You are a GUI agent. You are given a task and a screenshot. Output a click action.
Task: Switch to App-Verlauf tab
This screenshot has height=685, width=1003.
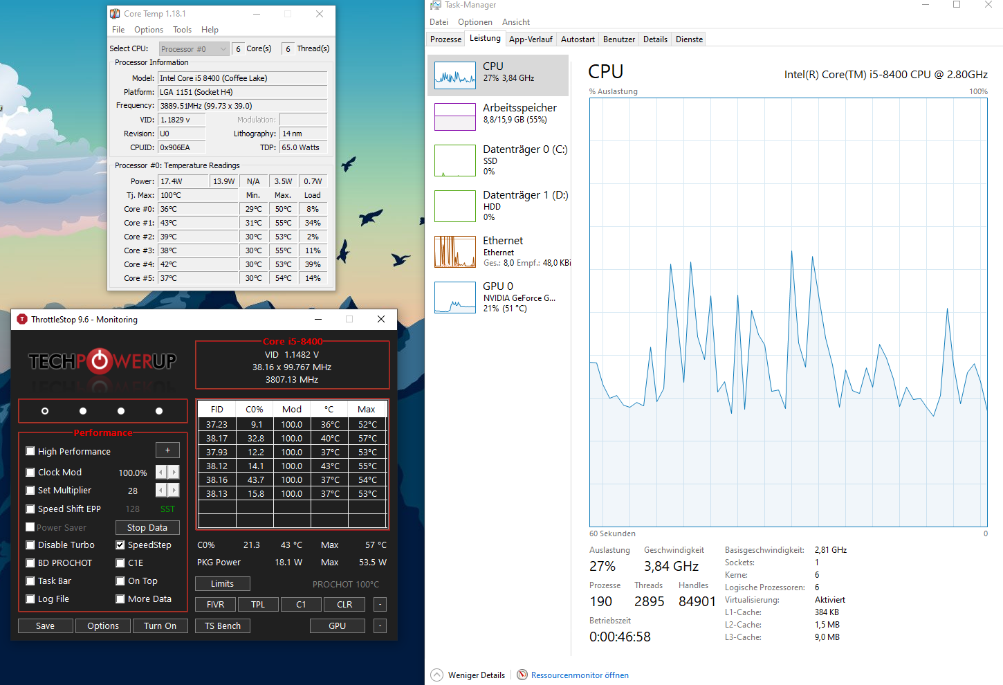pos(531,39)
